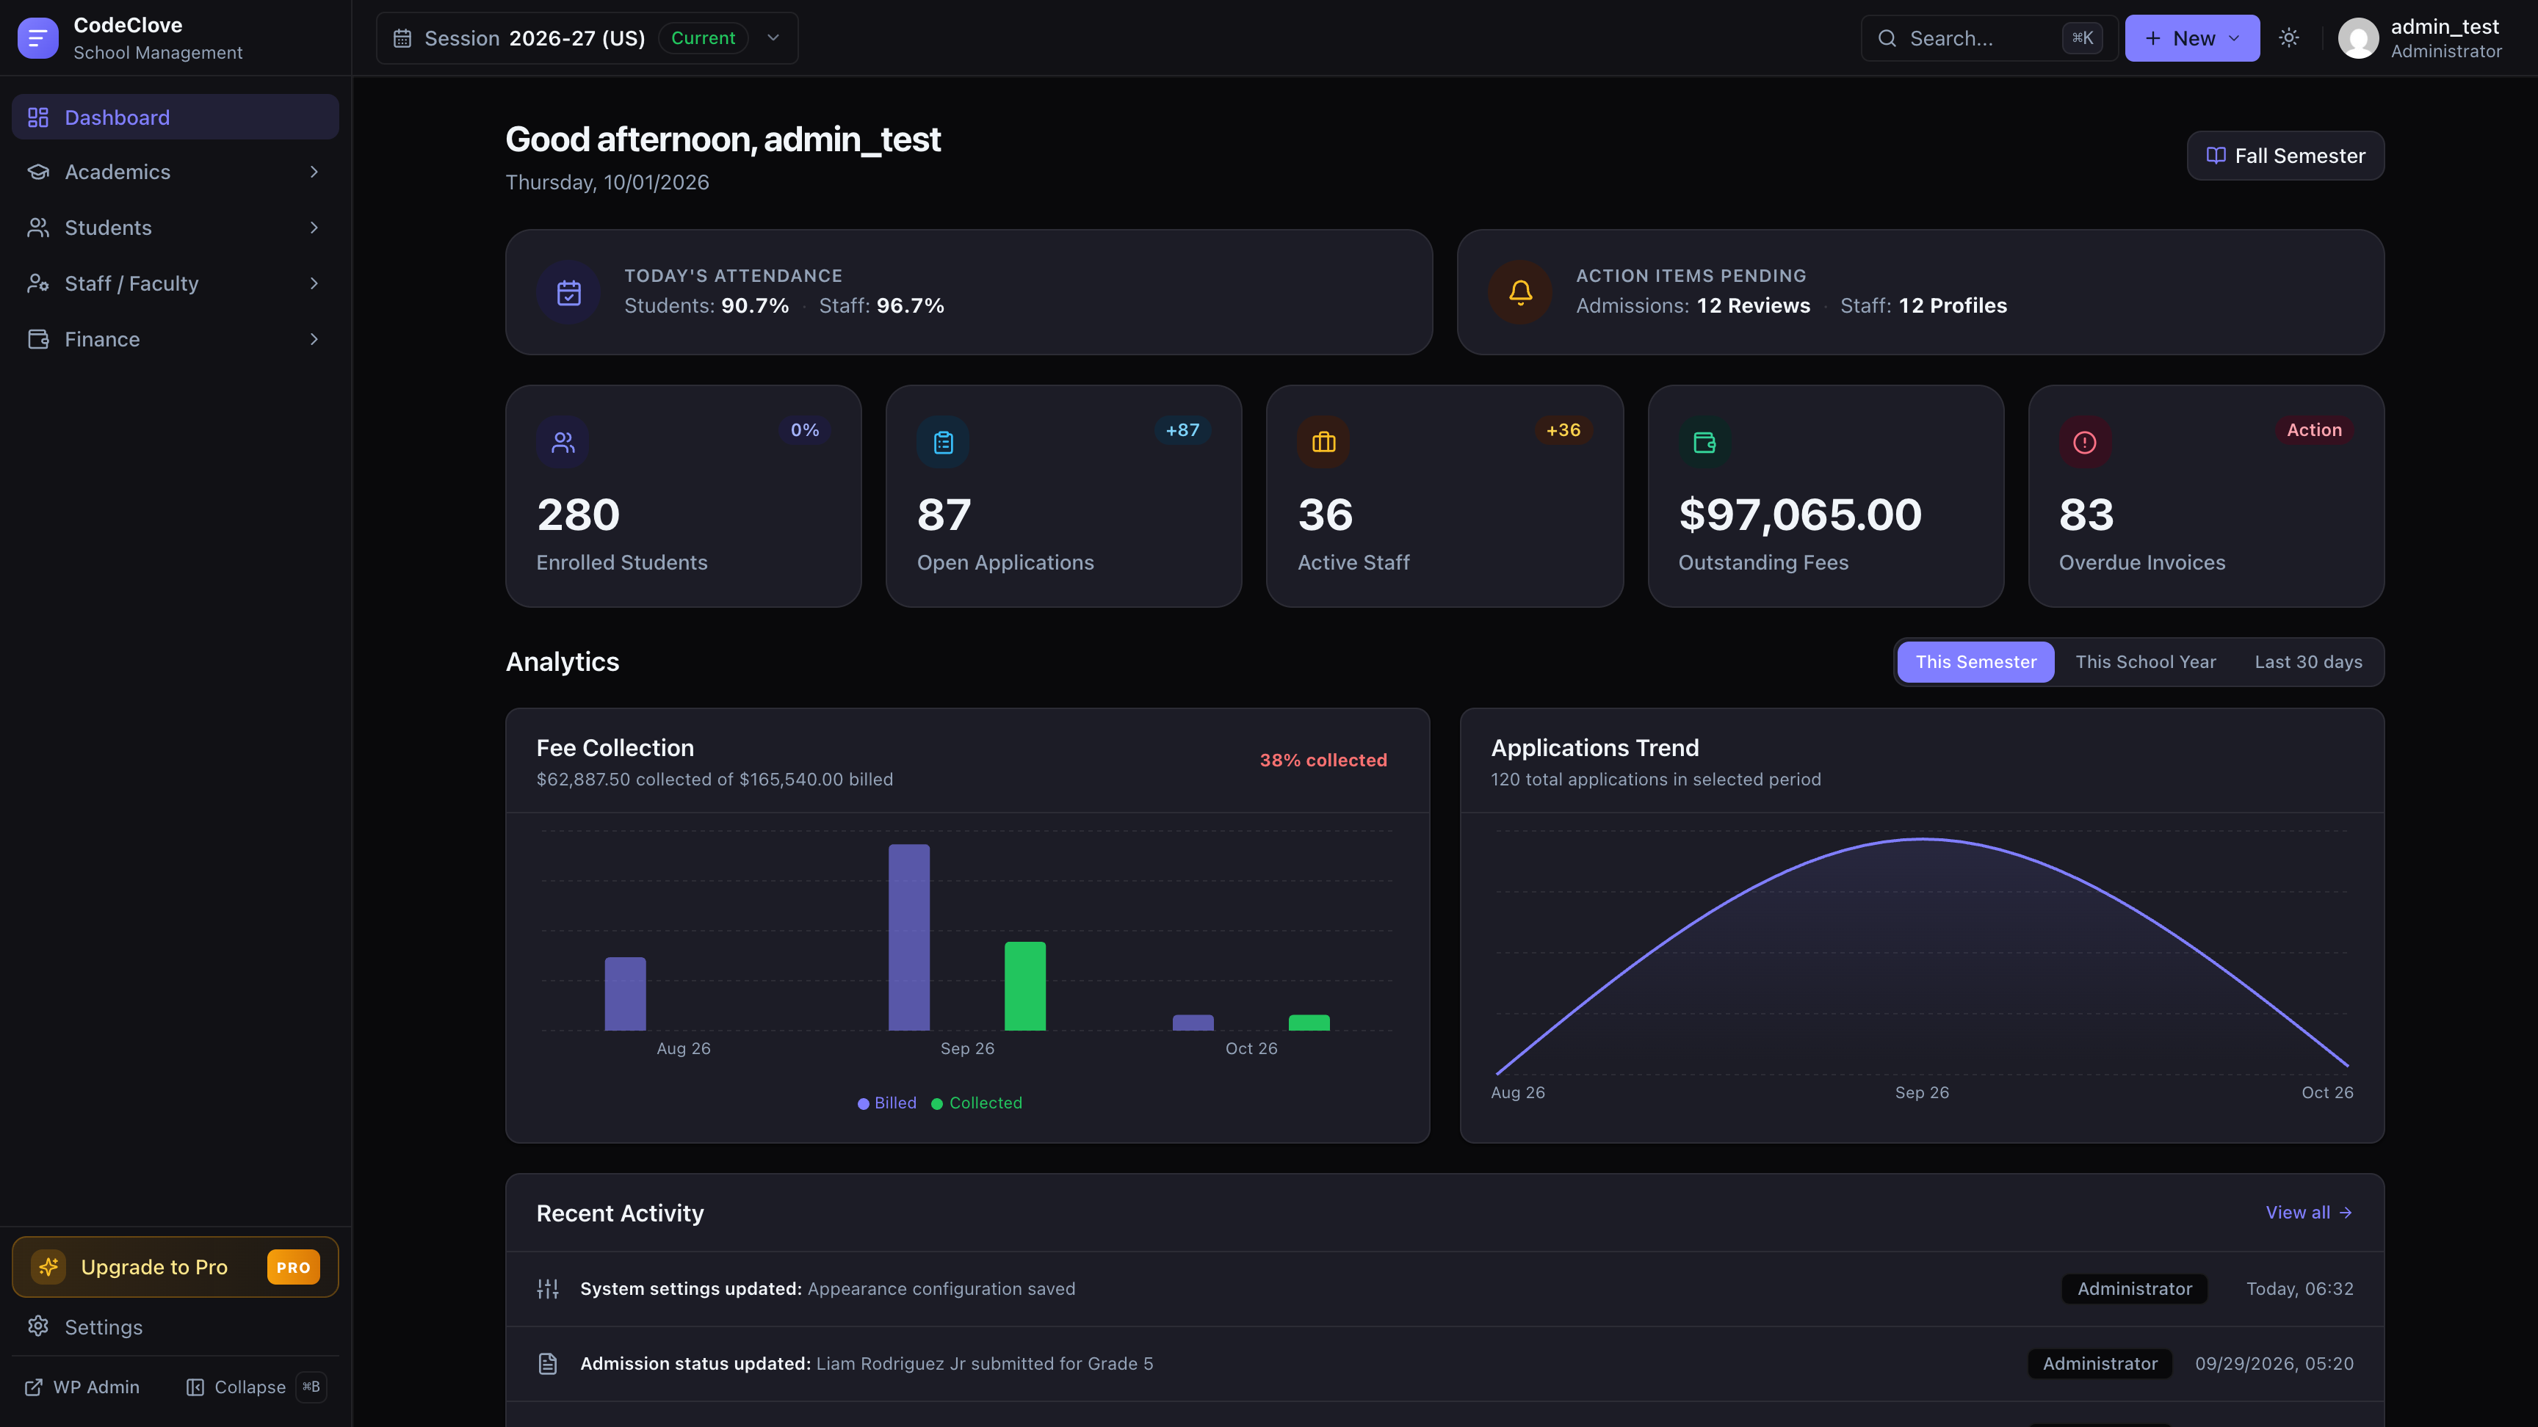Click the Academics graduation cap icon
Viewport: 2538px width, 1427px height.
point(38,171)
